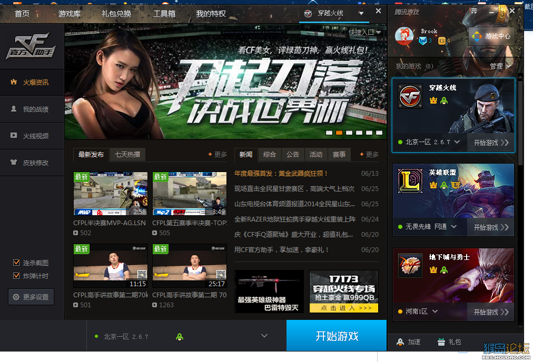This screenshot has height=362, width=533.
Task: Click the blue VIP level badge
Action: tap(423, 41)
